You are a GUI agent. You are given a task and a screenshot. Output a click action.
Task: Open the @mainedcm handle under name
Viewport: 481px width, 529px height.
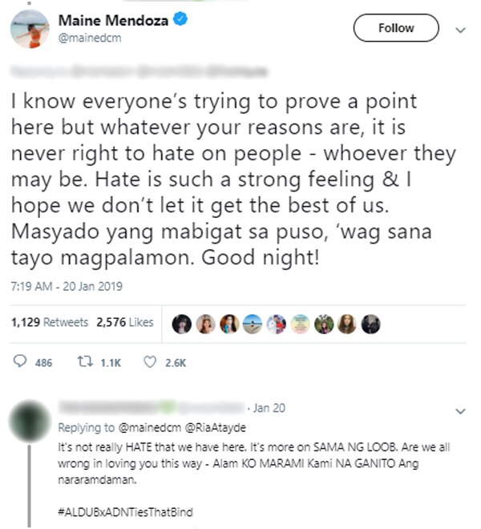tap(90, 38)
